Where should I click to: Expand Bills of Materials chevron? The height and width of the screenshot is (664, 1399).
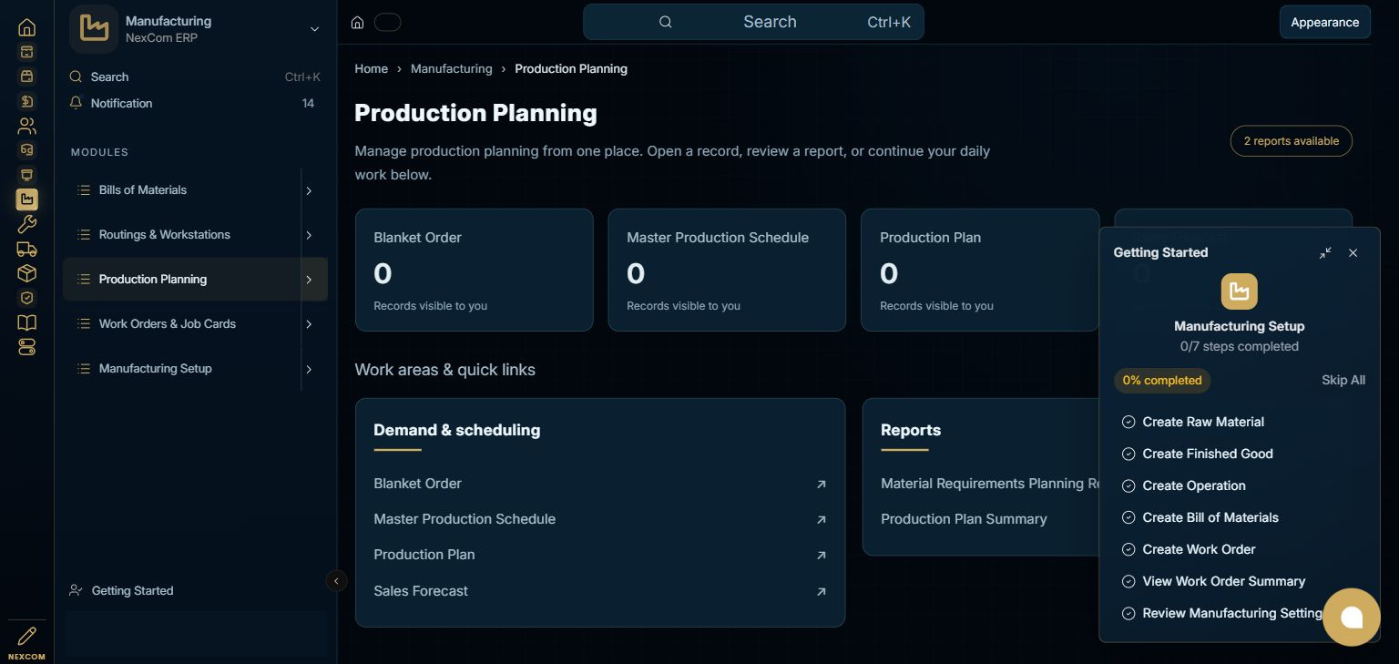[x=309, y=190]
